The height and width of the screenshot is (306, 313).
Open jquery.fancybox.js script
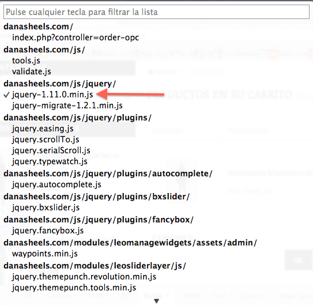(48, 231)
